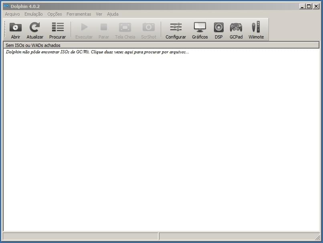The width and height of the screenshot is (323, 243).
Task: Open the Ajuda menu
Action: (x=113, y=14)
